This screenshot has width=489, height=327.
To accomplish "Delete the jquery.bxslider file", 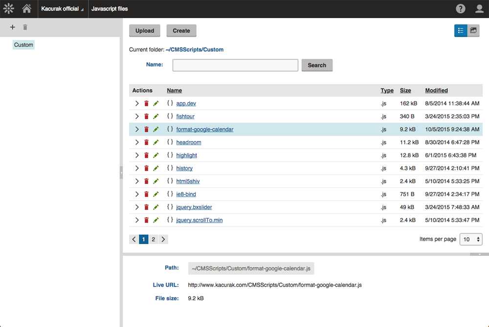I will tap(146, 207).
